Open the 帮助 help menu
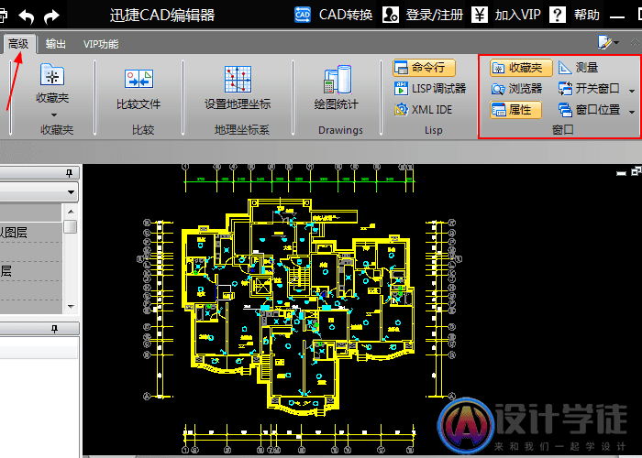Screen dimensions: 642x458 pyautogui.click(x=586, y=16)
